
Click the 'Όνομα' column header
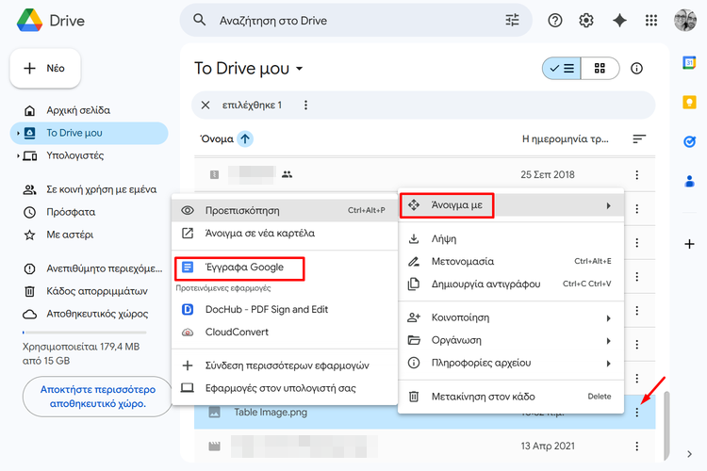217,138
